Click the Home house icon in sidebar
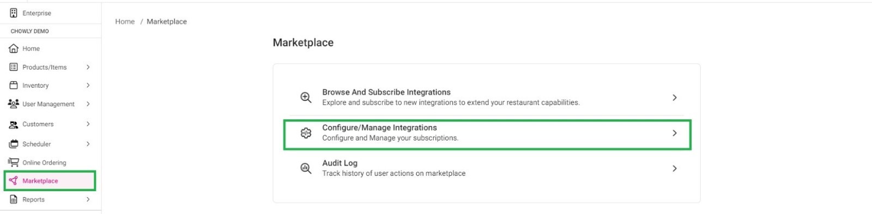 [14, 48]
